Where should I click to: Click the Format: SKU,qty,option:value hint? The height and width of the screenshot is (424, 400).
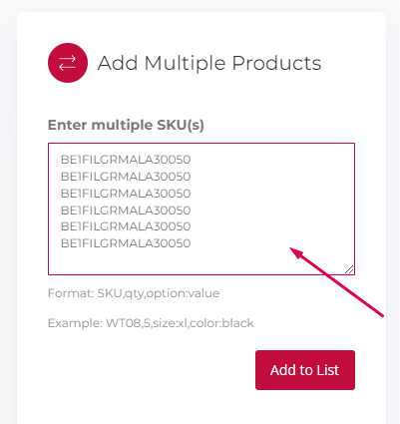[x=134, y=293]
